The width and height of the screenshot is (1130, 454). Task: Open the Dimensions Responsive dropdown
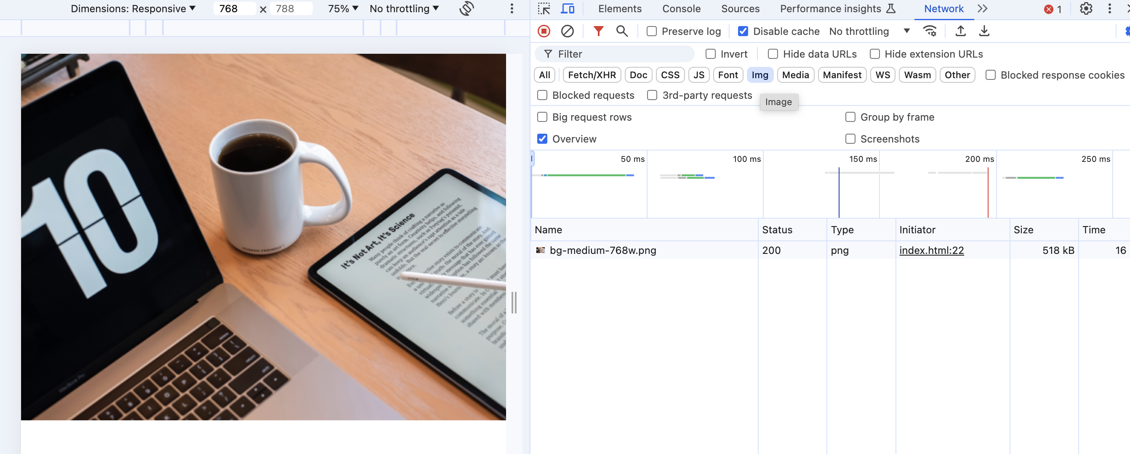(133, 8)
